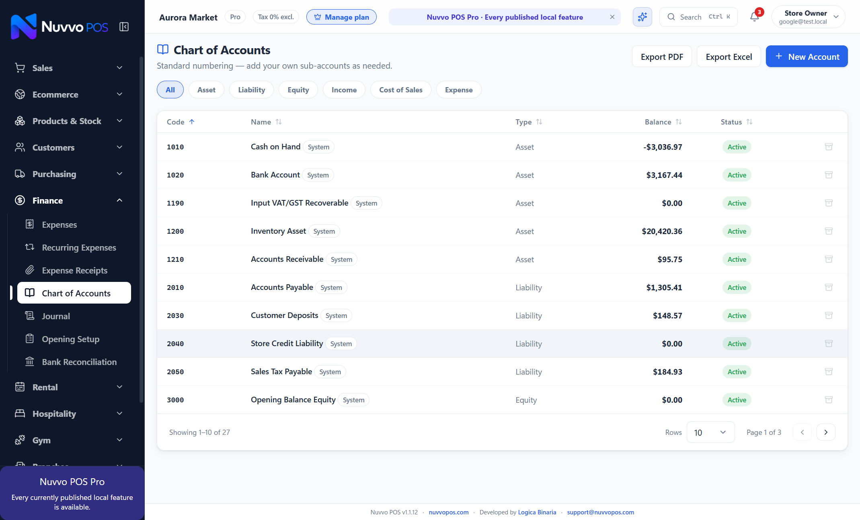Filter accounts by Equity
Screen dimensions: 860x520
[x=298, y=90]
